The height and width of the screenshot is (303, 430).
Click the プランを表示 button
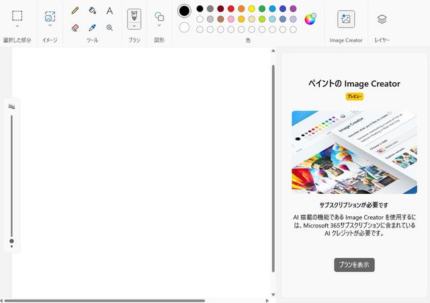[x=354, y=265]
